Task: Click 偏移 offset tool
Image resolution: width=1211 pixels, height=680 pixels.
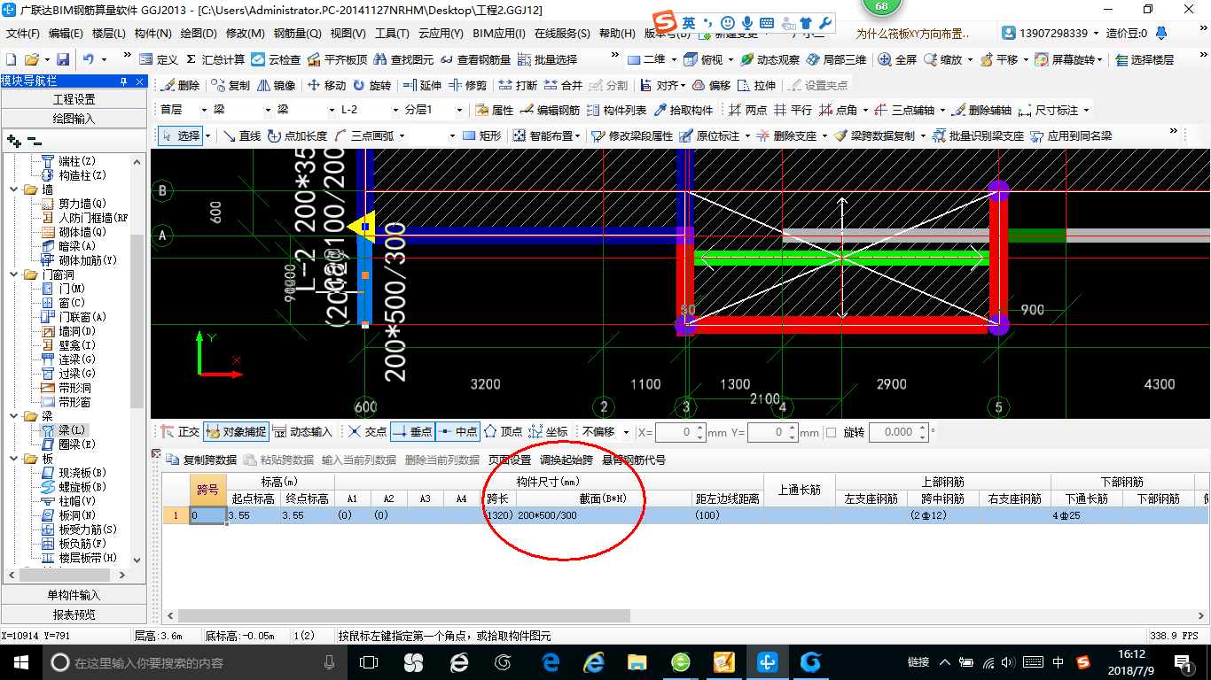Action: [711, 86]
